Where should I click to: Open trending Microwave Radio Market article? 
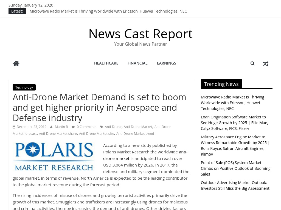pyautogui.click(x=232, y=103)
